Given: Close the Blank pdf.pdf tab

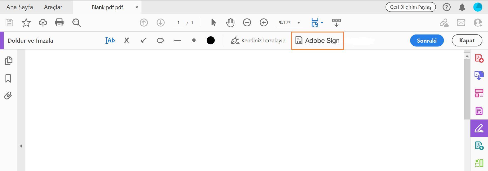Looking at the screenshot, I should point(137,7).
